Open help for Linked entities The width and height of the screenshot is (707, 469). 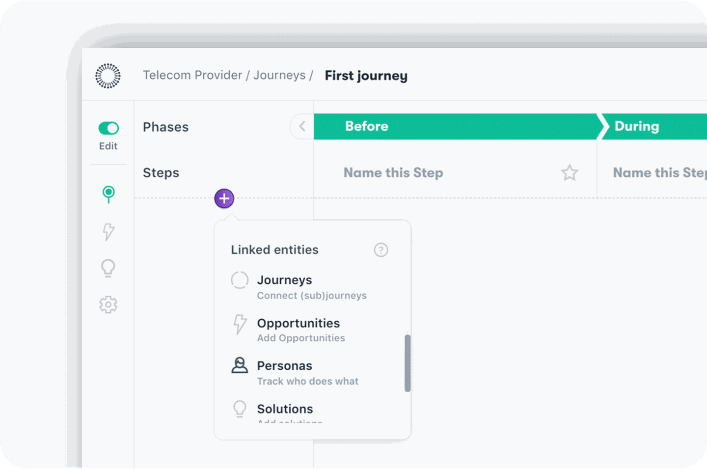[381, 250]
